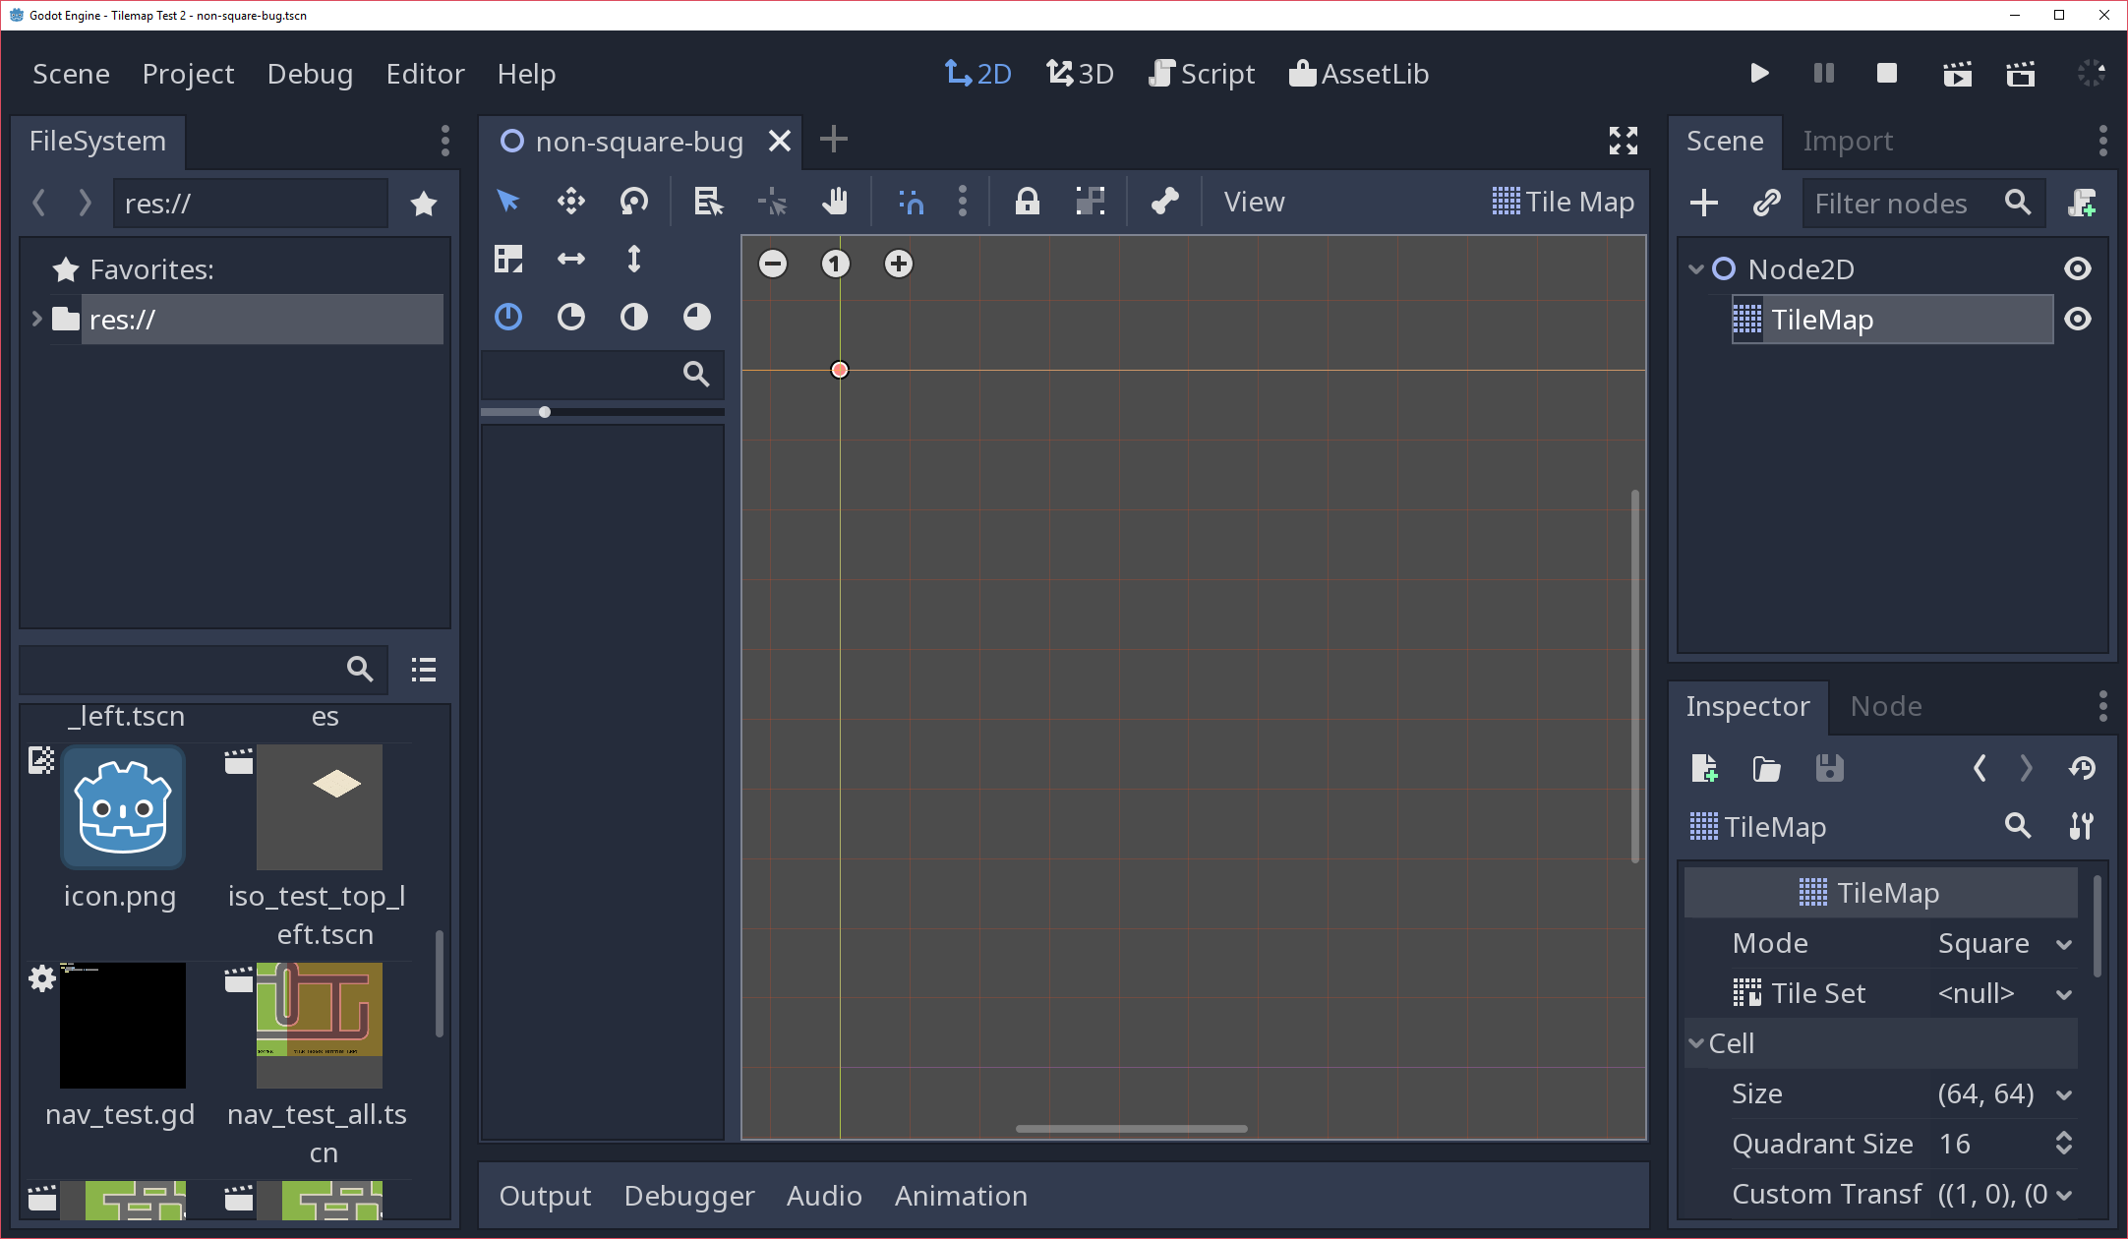
Task: Instance a child scene in the Scene dock
Action: [x=1766, y=203]
